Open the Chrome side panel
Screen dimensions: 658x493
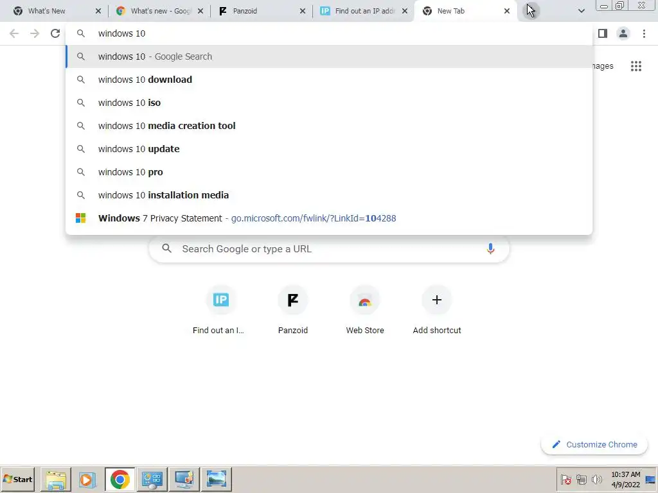(603, 33)
